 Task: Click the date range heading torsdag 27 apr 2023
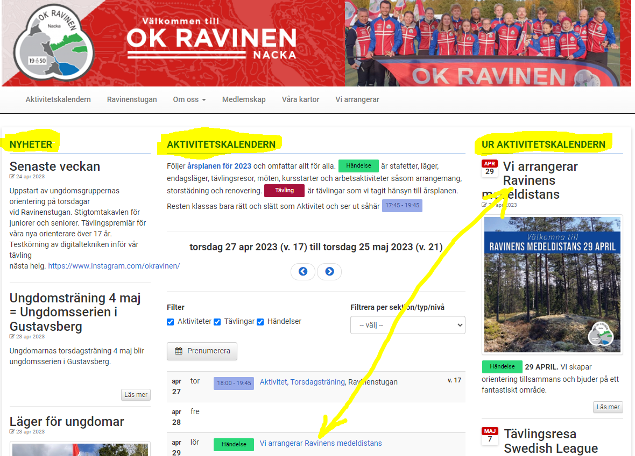click(x=316, y=247)
